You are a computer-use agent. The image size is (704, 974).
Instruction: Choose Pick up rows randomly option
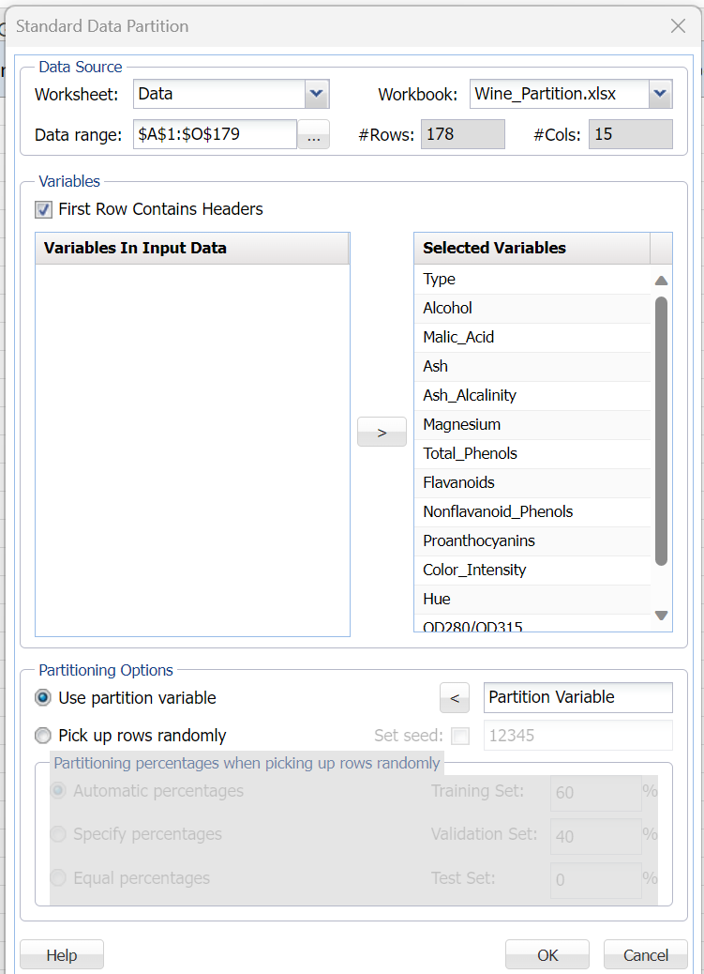[43, 736]
